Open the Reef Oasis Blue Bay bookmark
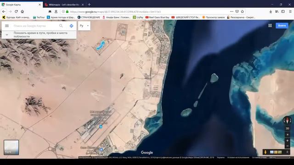 [x=157, y=17]
